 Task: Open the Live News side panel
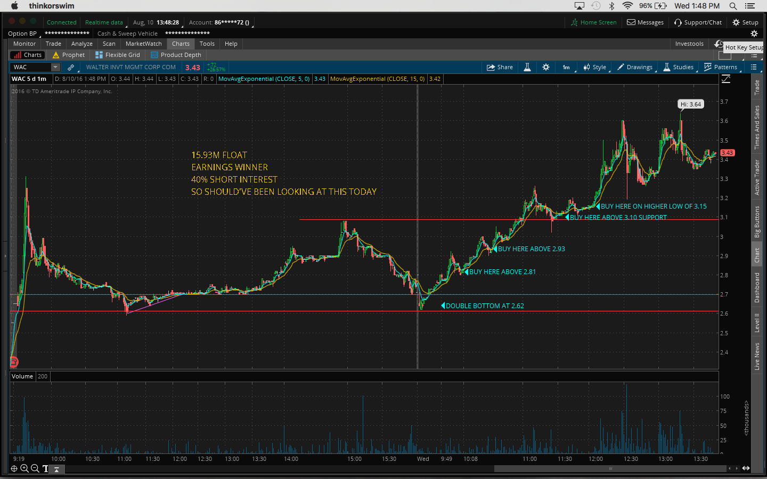pos(757,356)
